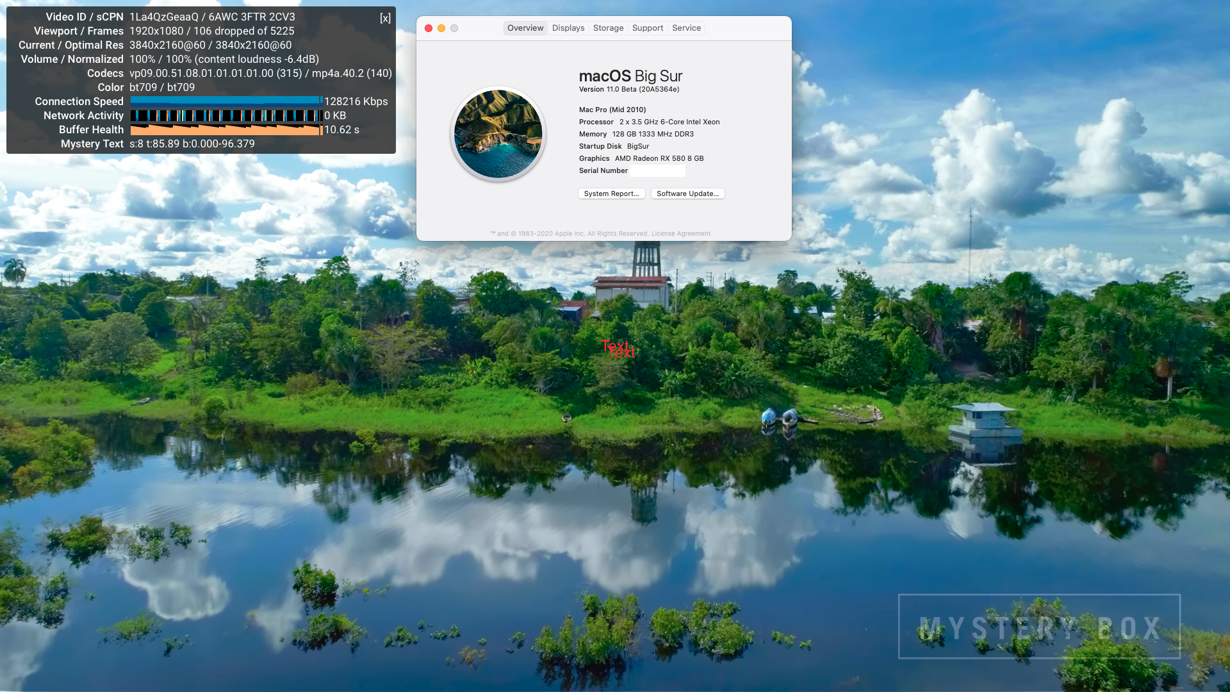
Task: Click Mac Pro (Mid 2010) model text
Action: click(612, 110)
